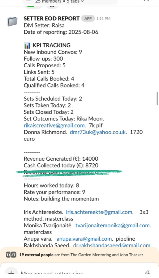Open tvarijonaitemonika@gmail.com email link
This screenshot has width=159, height=278.
(113, 225)
